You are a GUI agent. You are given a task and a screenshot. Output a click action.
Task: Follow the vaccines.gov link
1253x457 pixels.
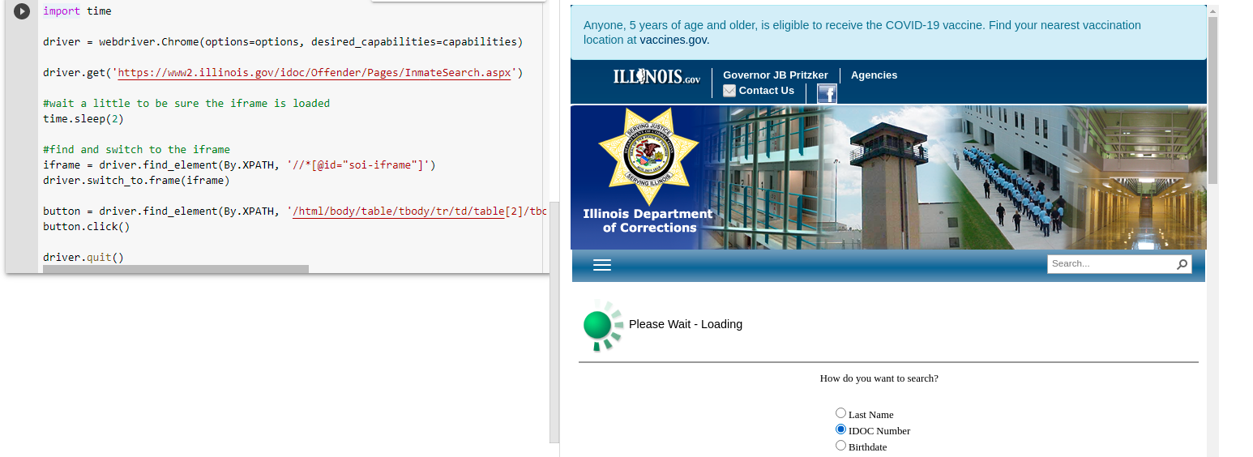(x=674, y=40)
